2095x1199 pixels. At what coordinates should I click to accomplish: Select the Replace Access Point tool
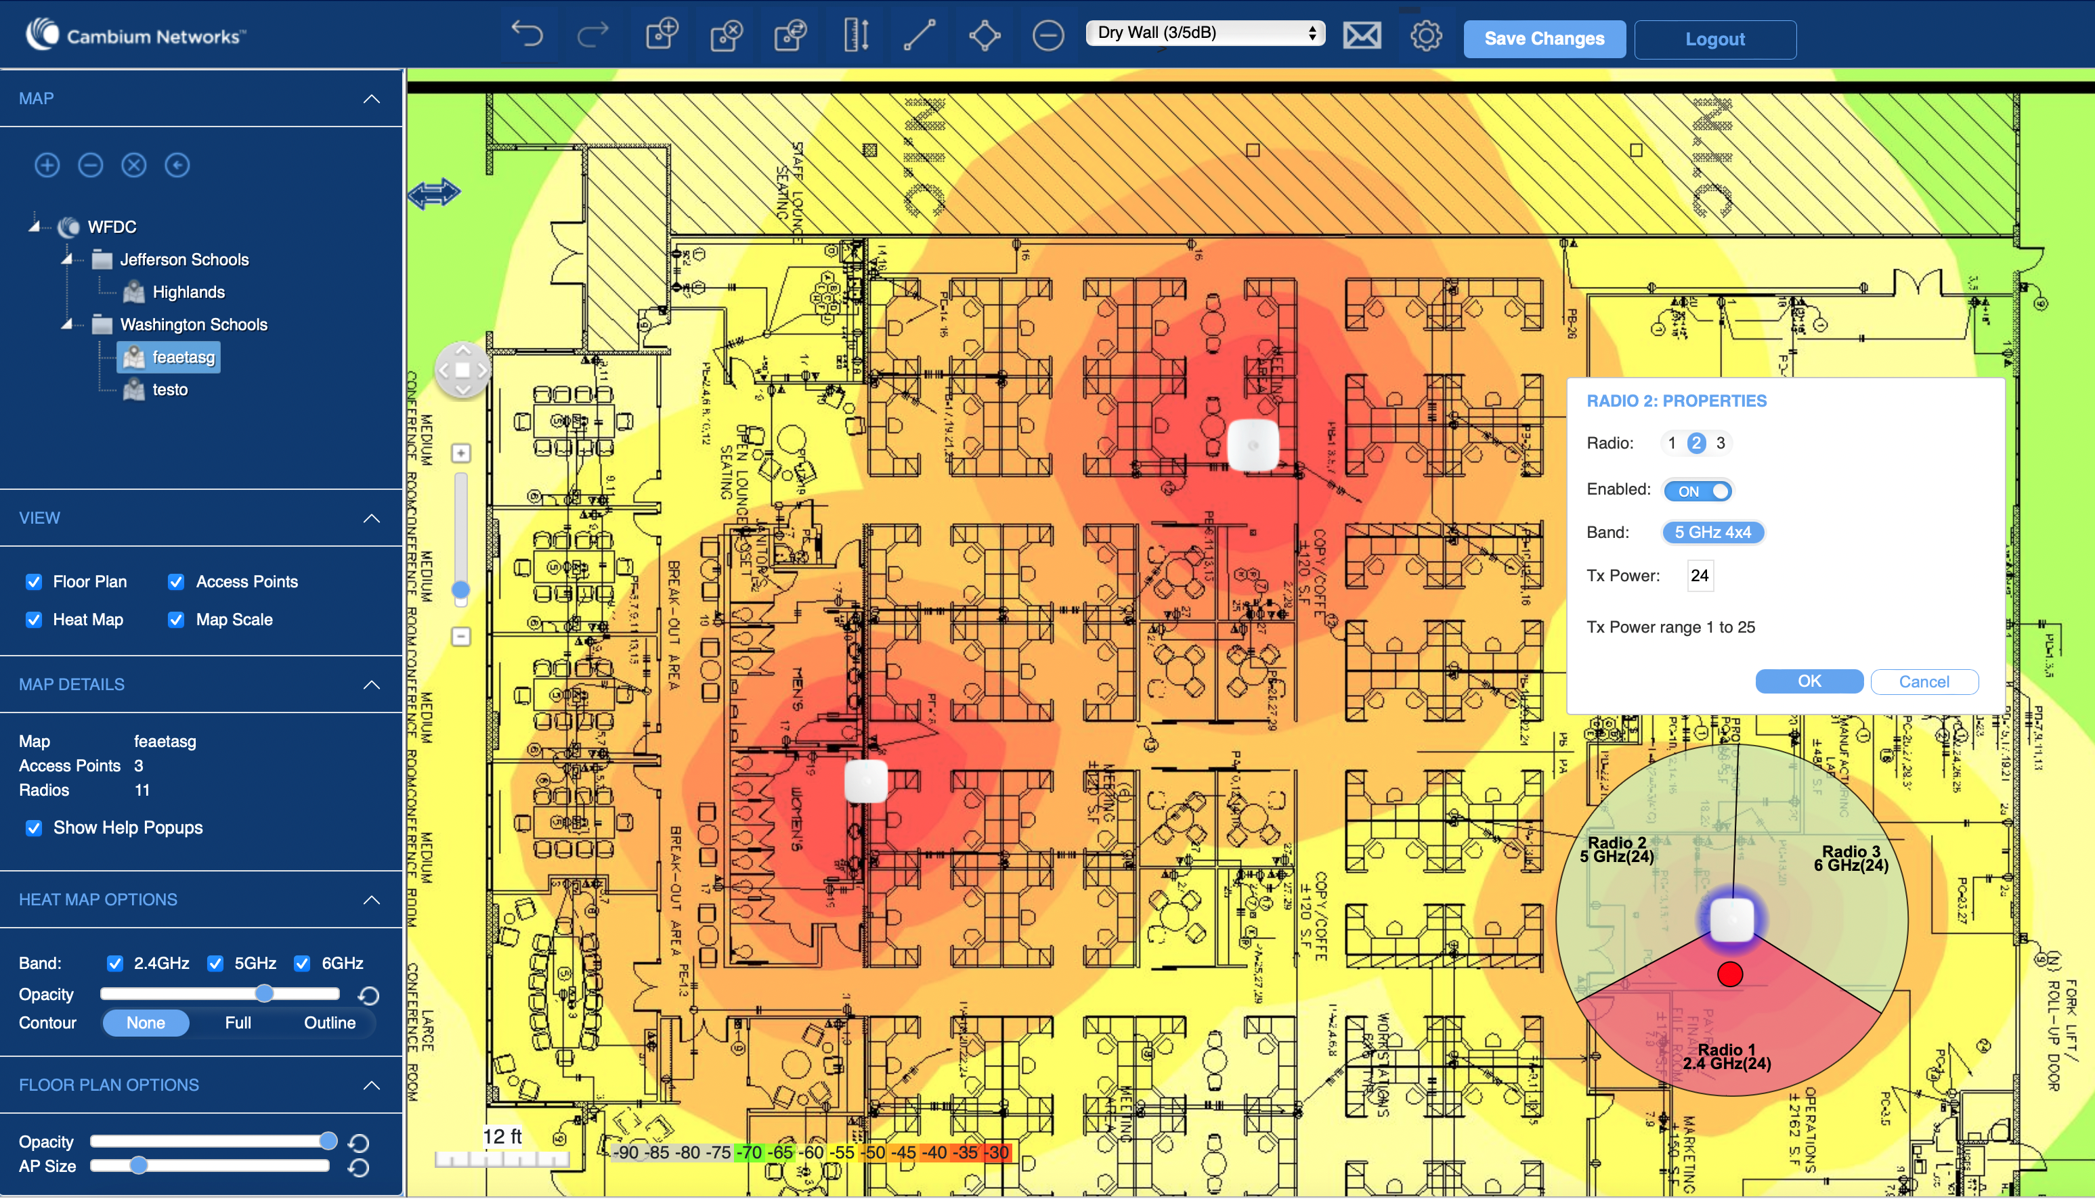pyautogui.click(x=790, y=35)
